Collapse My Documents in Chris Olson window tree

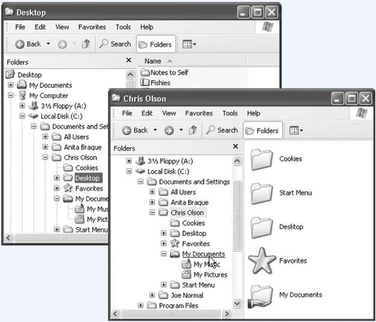point(163,254)
